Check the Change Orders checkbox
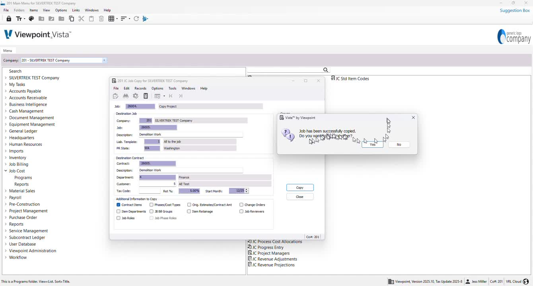The image size is (533, 286). pyautogui.click(x=241, y=205)
